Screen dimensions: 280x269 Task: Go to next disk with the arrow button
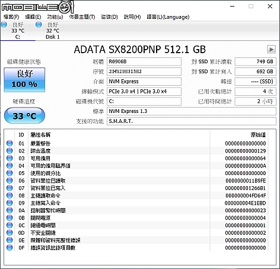coord(271,49)
